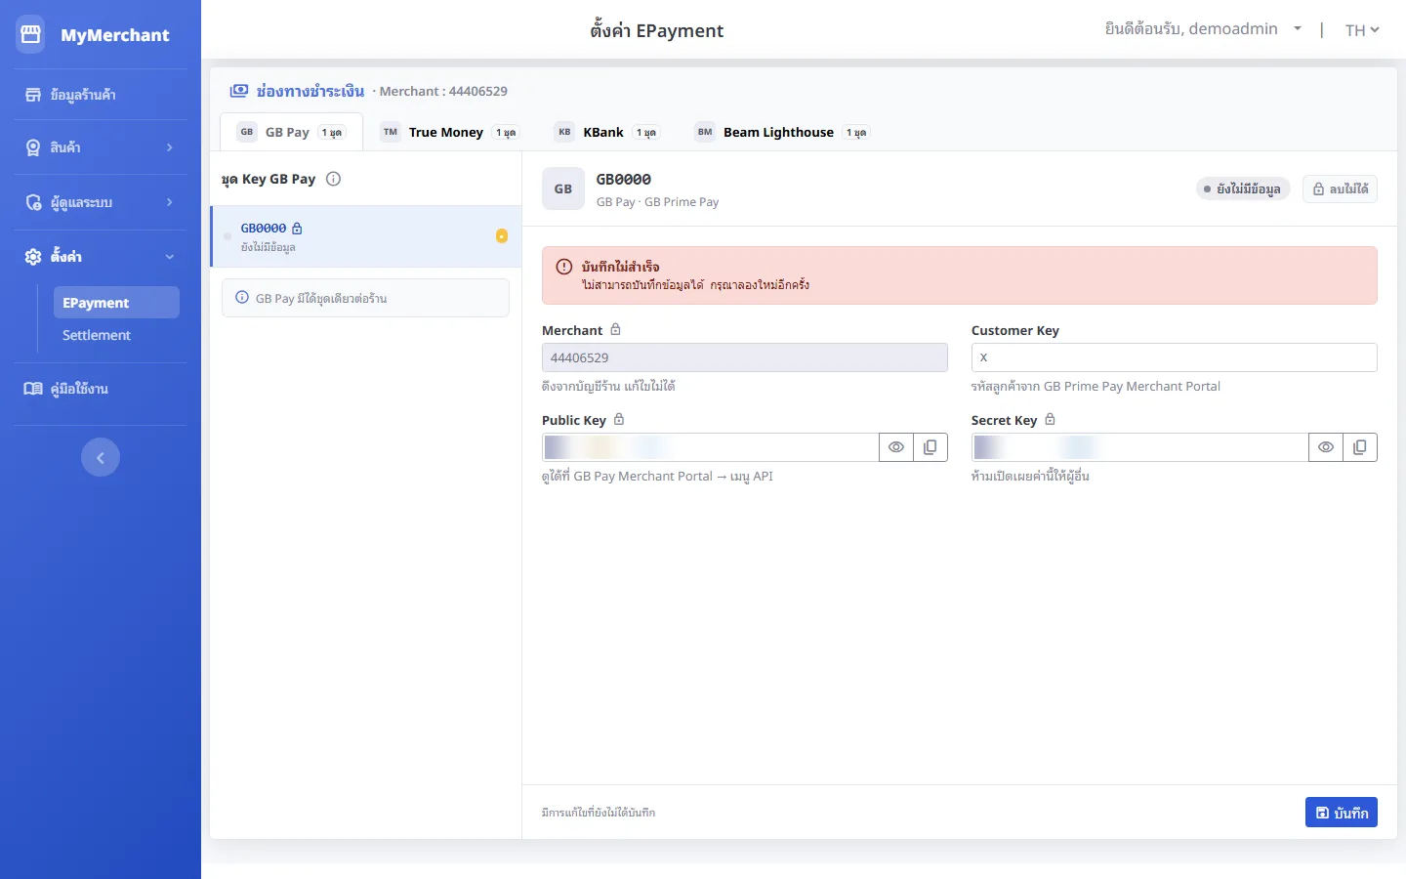Click the Secret Key input field
Screen dimensions: 1406x879
click(x=1140, y=447)
